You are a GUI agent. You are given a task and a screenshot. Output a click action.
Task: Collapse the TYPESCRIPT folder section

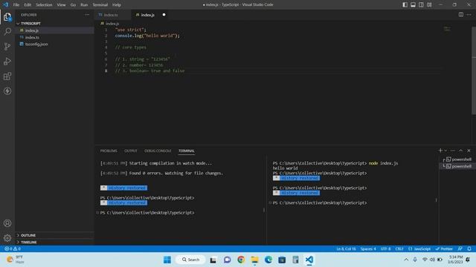pos(30,23)
